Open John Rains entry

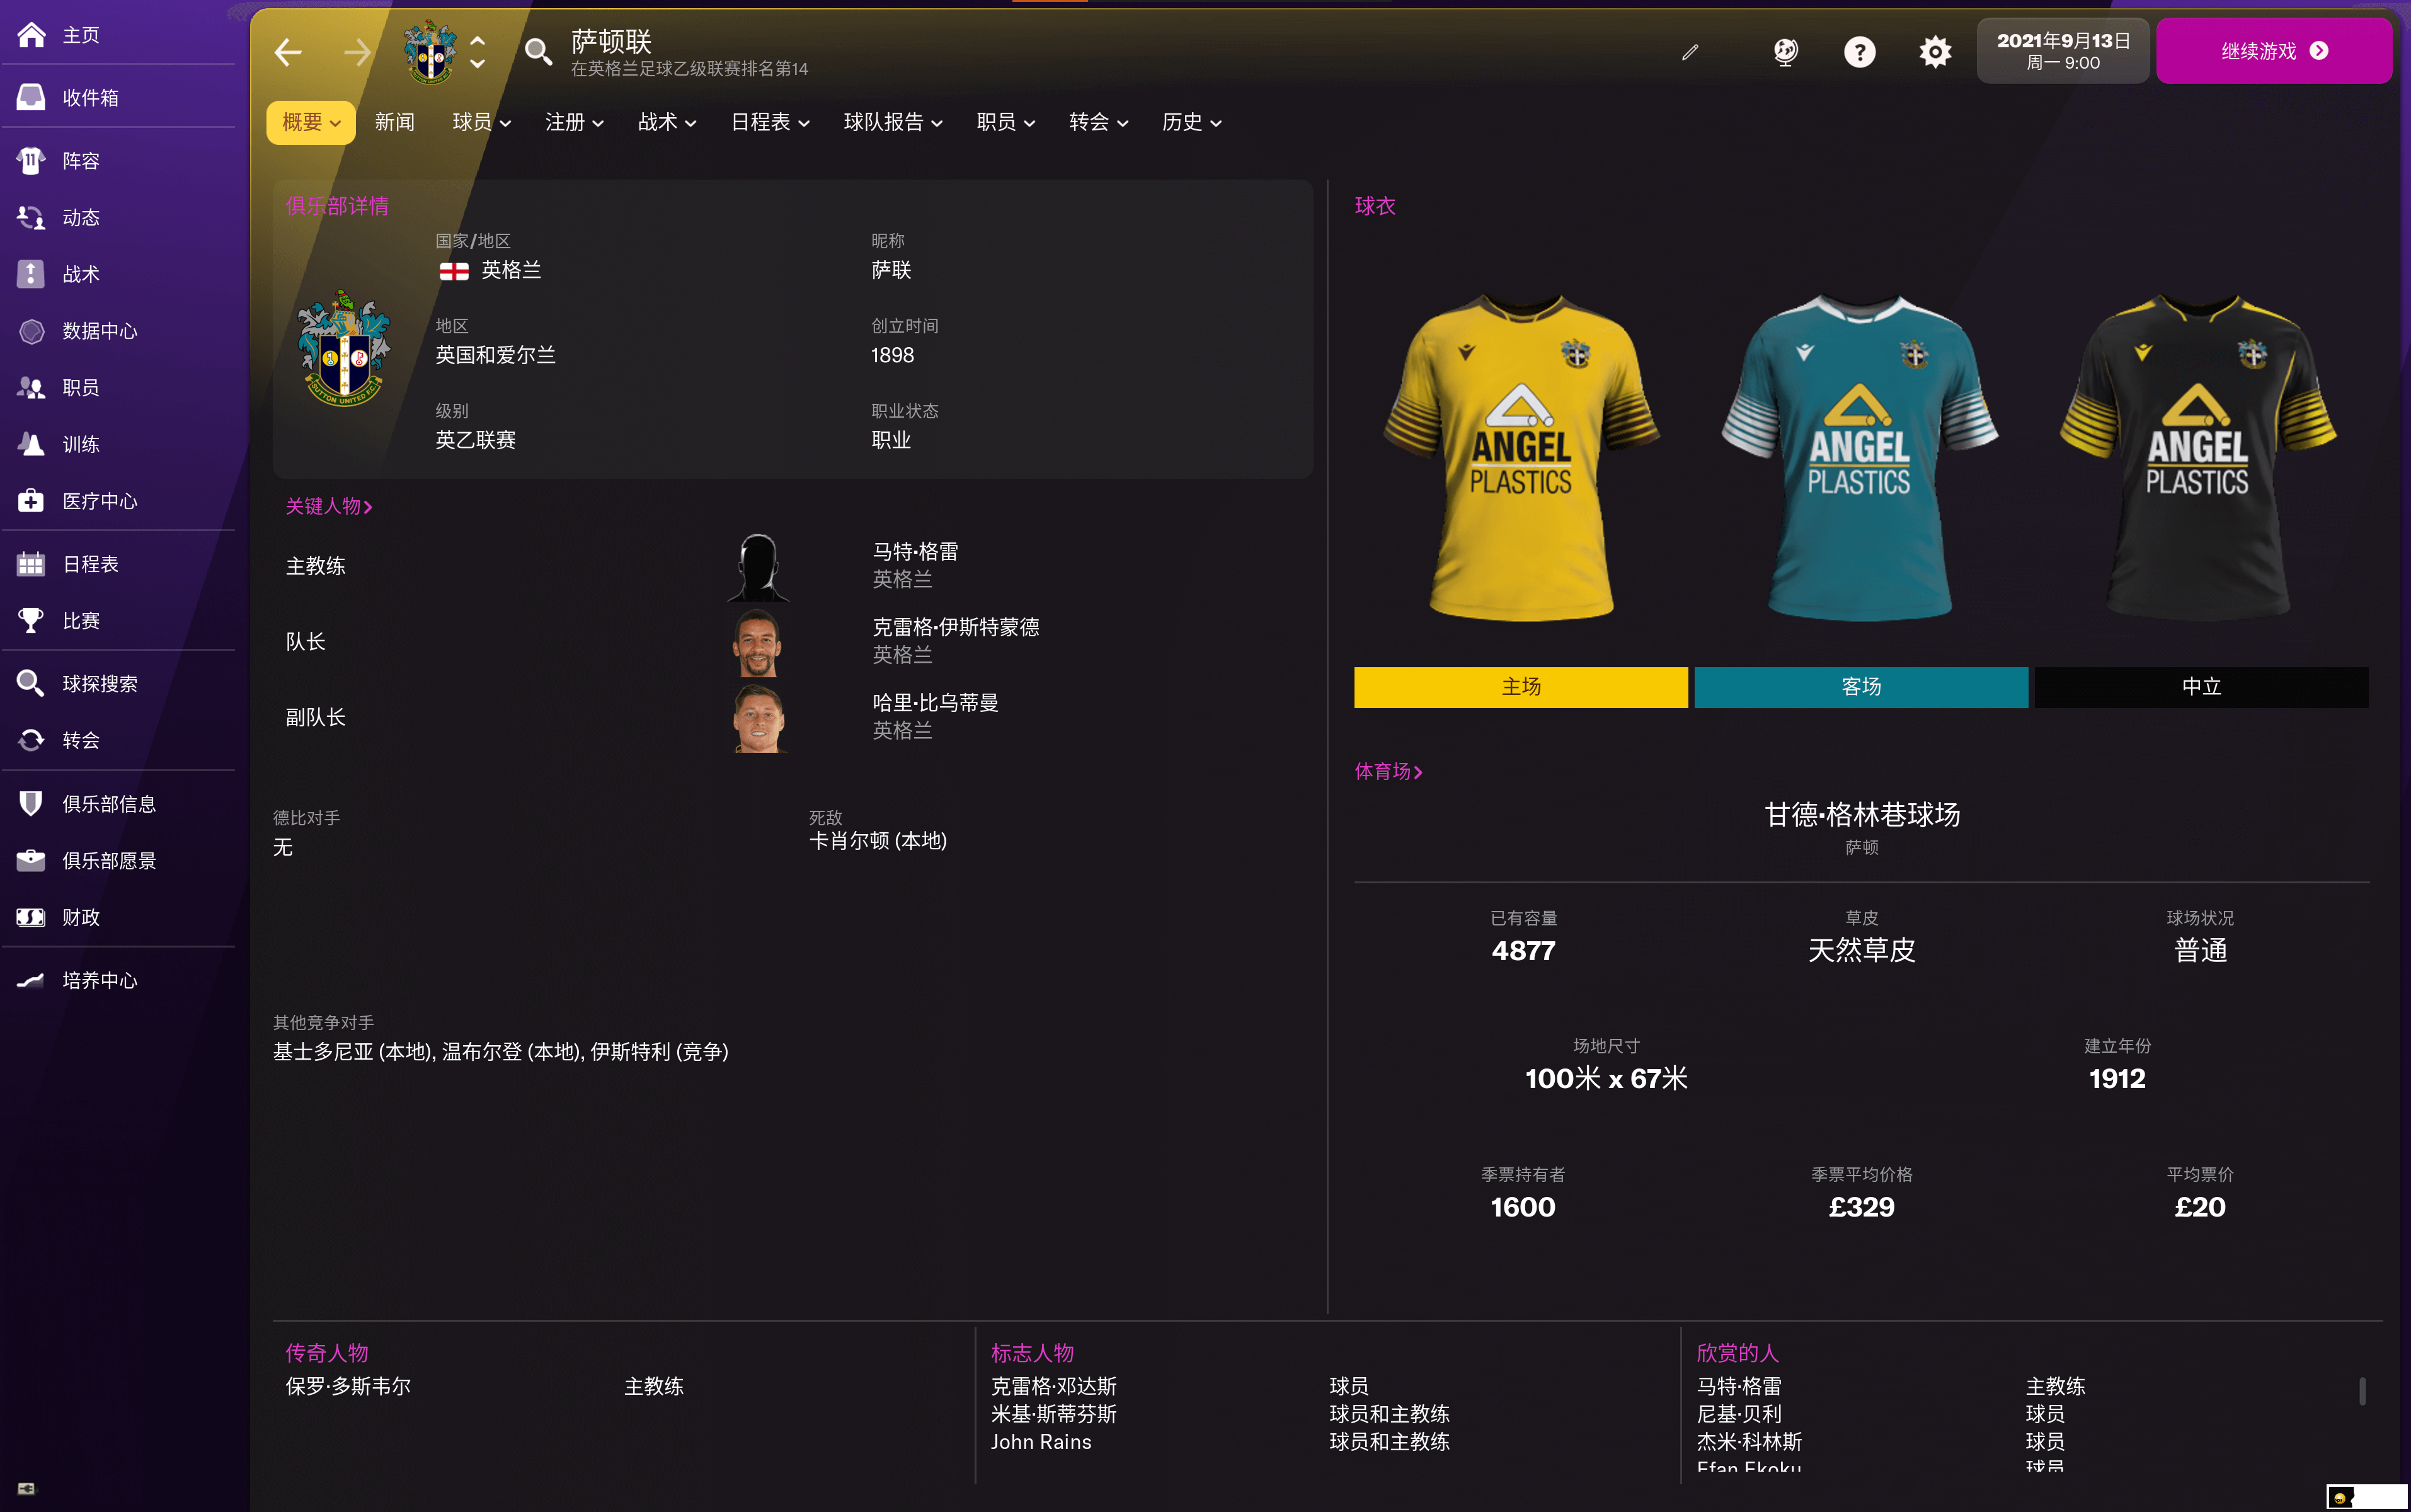click(1041, 1442)
